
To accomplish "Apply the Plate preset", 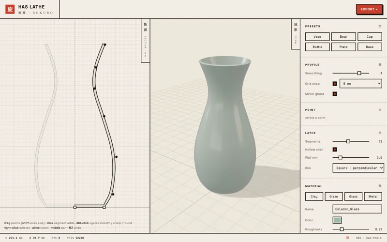I will point(343,46).
